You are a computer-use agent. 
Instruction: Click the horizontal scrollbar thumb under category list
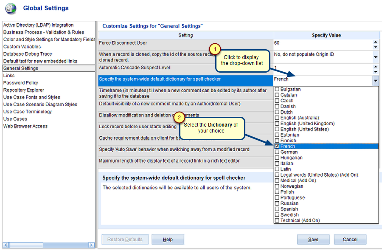coord(26,245)
